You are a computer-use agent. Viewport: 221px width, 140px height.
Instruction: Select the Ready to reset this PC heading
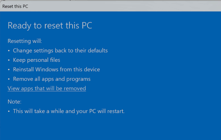50,26
